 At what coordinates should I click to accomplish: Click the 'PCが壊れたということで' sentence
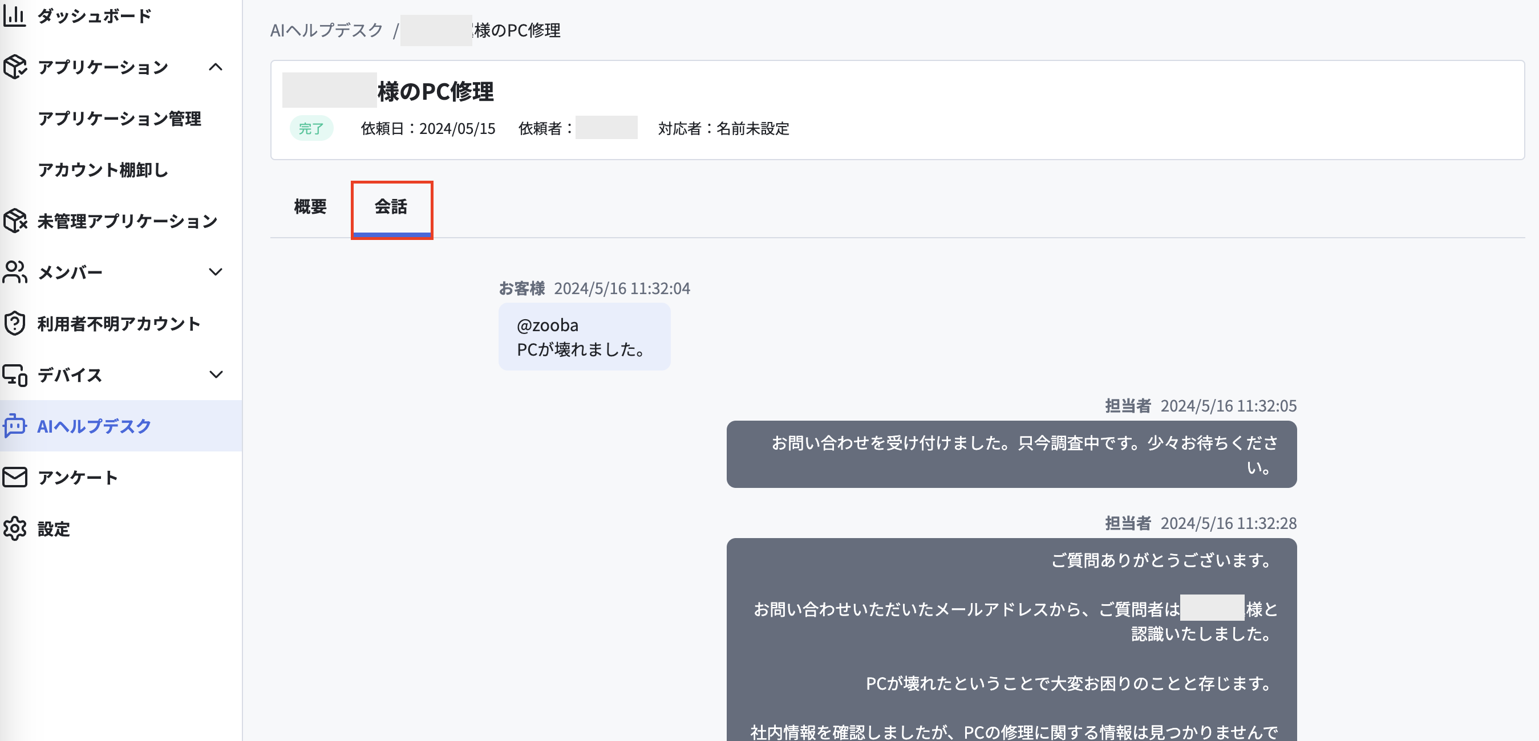[x=1070, y=683]
